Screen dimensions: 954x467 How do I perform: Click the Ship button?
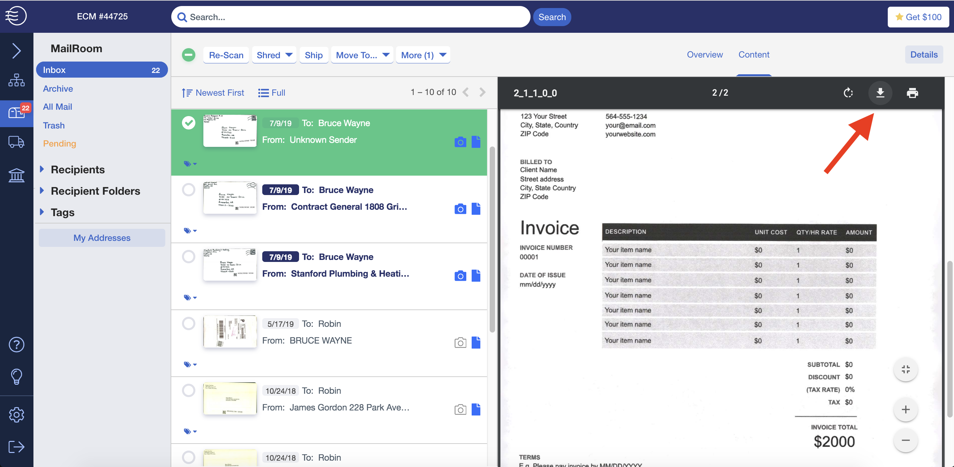point(314,55)
